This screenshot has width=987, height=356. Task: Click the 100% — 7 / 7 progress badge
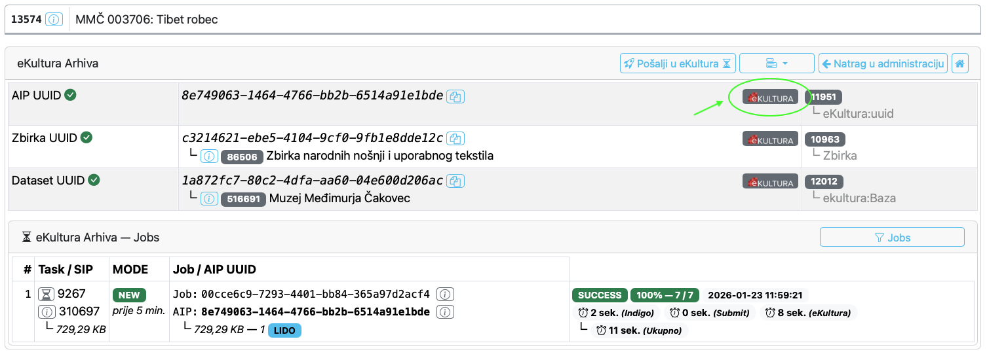(x=665, y=295)
